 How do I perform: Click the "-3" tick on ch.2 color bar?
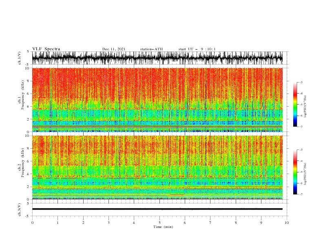coord(301,150)
